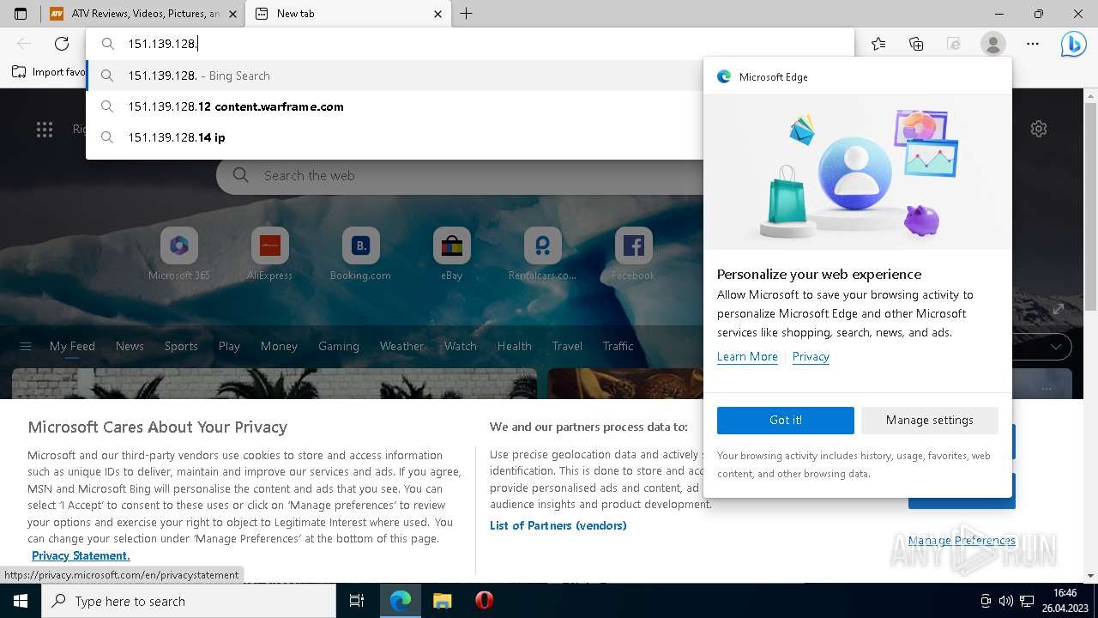Open the Windows Start menu
1098x618 pixels.
21,601
